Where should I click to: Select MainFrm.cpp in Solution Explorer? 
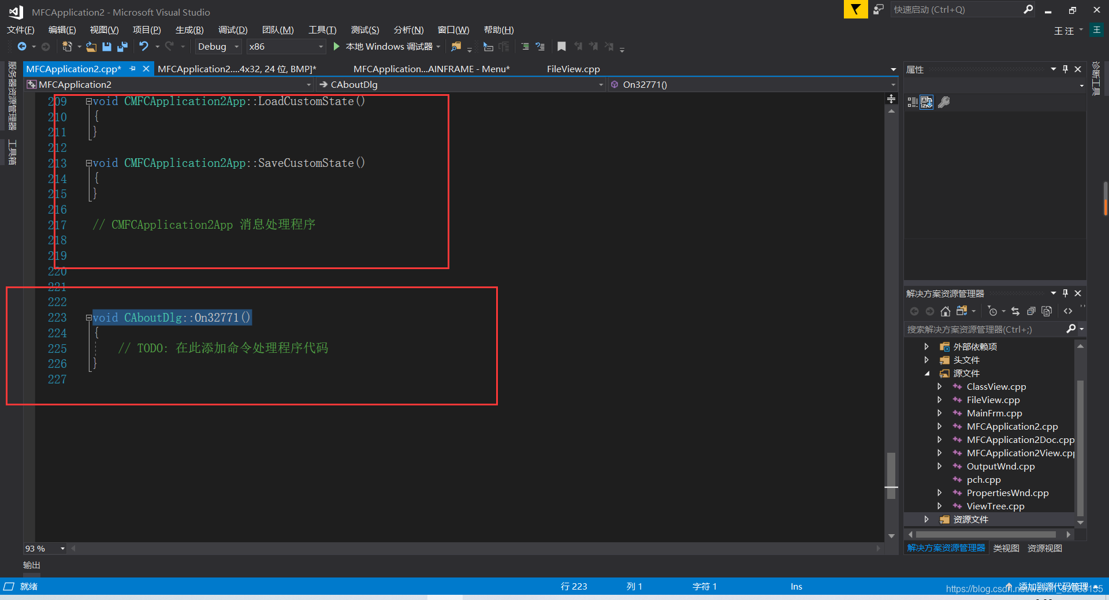994,413
